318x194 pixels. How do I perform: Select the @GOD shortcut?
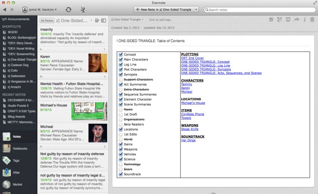point(13,32)
